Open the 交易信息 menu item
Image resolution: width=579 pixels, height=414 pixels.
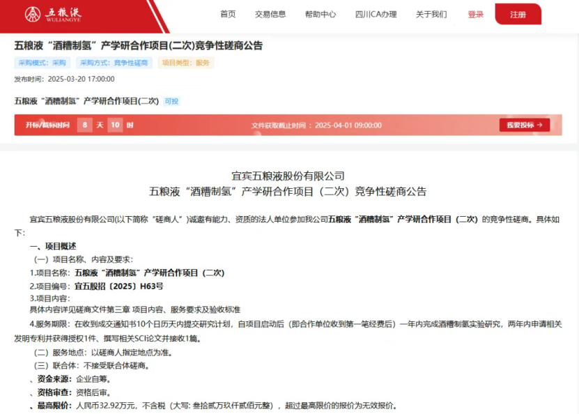(x=270, y=13)
